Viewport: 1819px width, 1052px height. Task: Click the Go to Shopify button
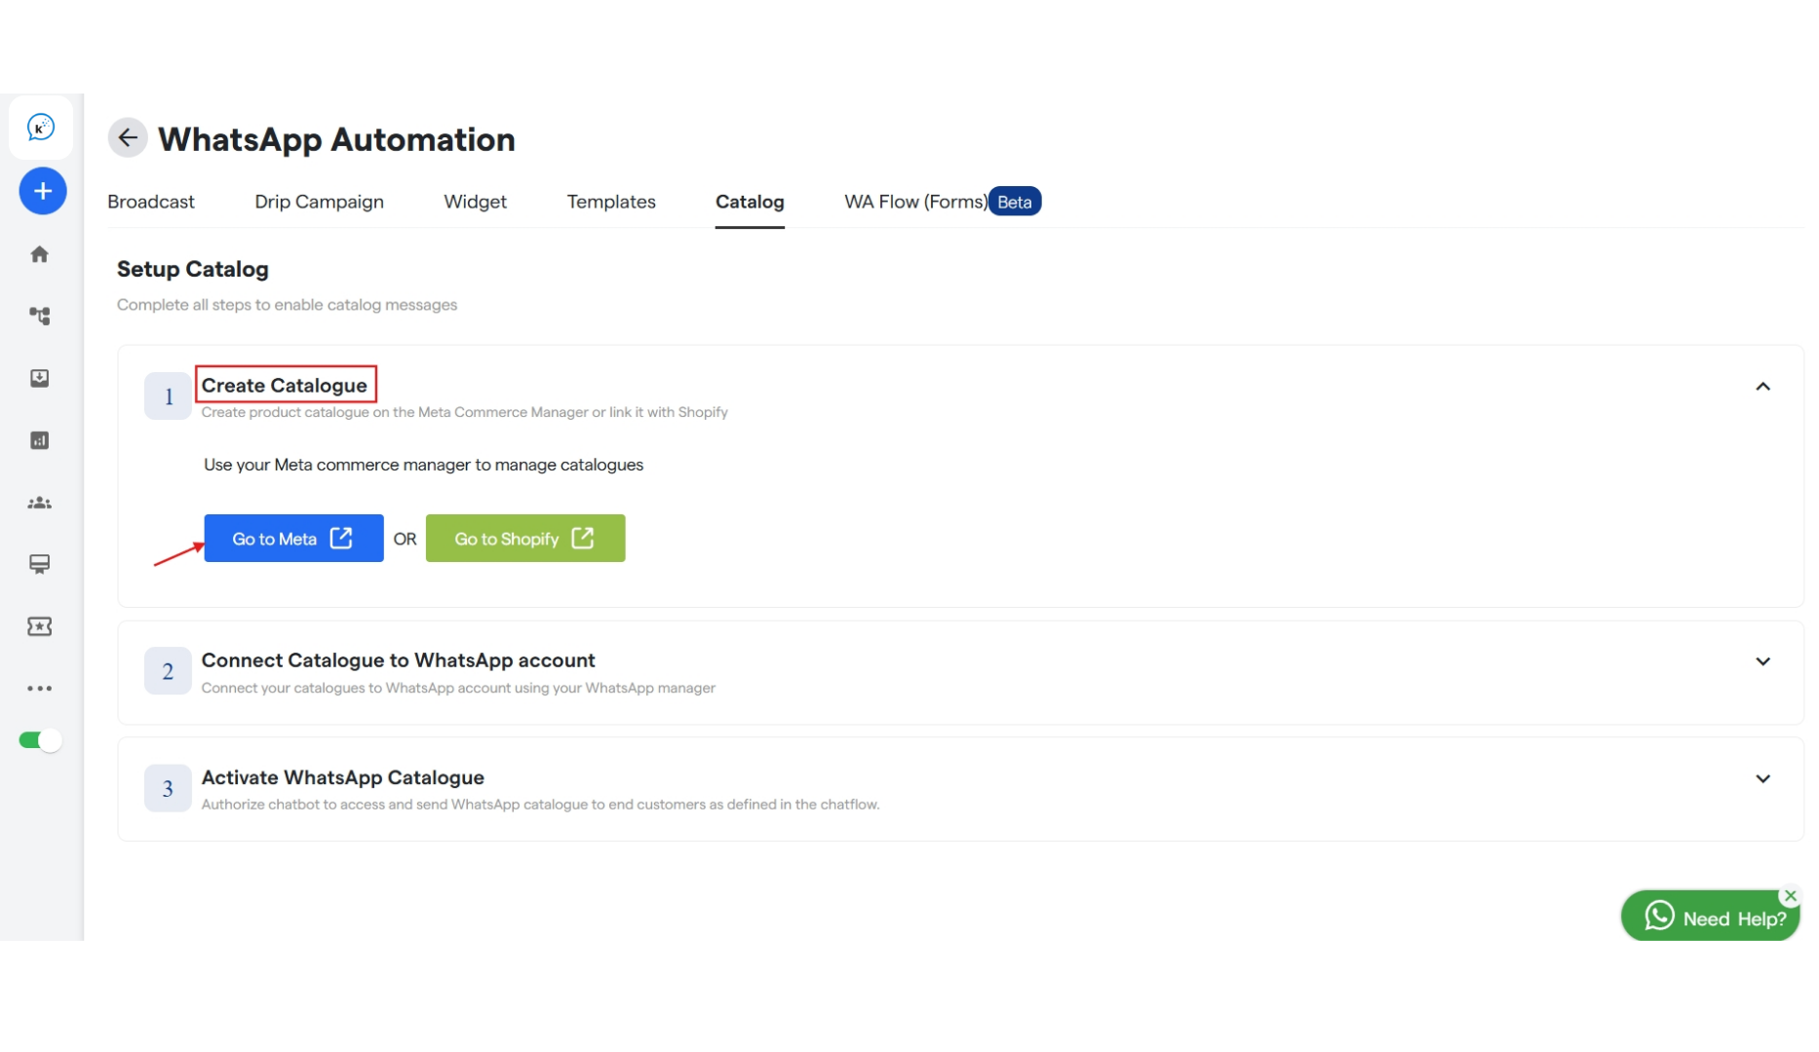(525, 539)
